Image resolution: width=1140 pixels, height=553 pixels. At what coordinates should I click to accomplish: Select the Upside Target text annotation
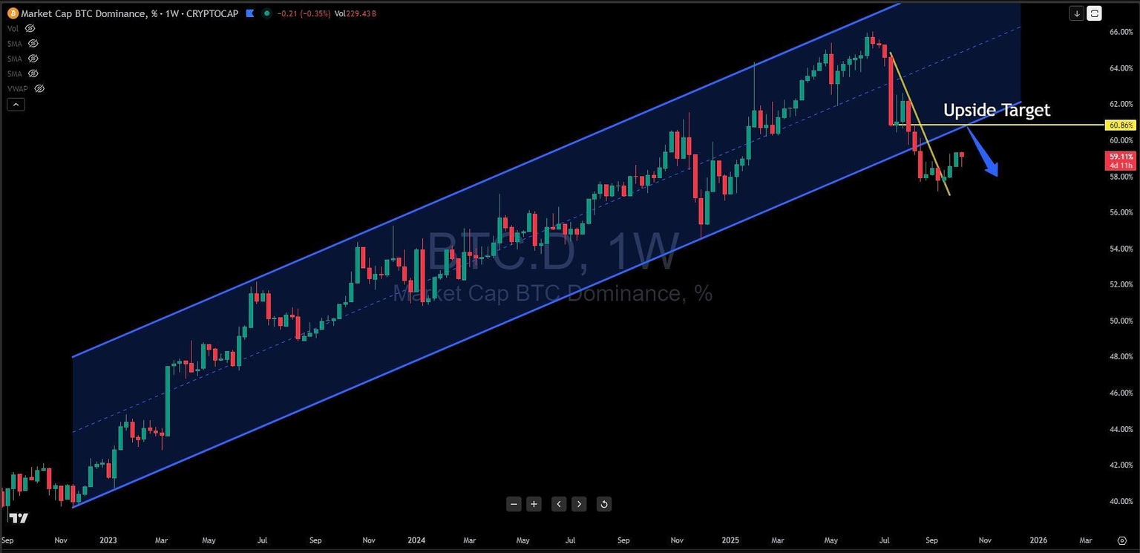[997, 111]
